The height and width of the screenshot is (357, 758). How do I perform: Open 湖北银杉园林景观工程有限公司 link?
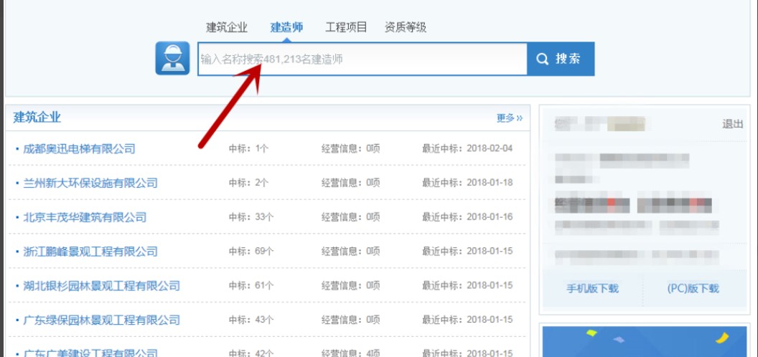coord(101,286)
